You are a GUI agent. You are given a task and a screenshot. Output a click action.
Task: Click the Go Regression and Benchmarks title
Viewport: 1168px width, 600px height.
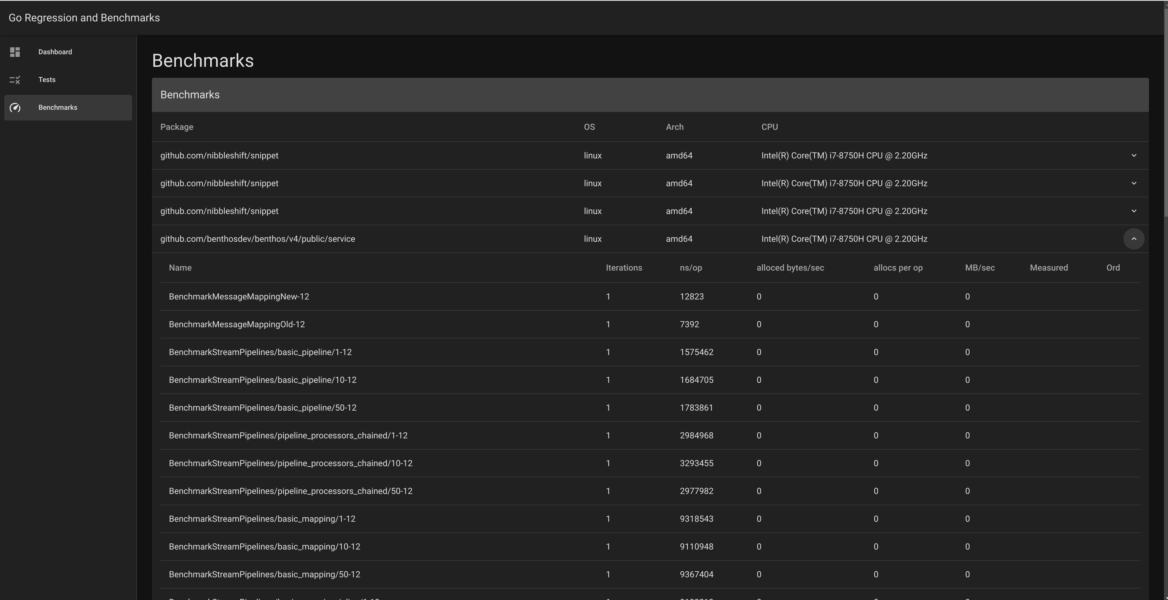pos(84,18)
